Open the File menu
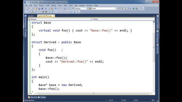 click(26, 5)
